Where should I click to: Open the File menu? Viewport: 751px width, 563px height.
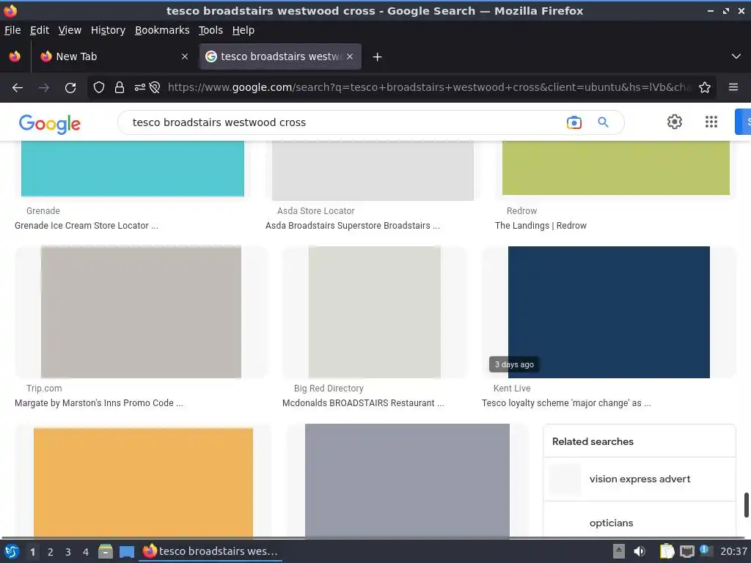pos(12,30)
